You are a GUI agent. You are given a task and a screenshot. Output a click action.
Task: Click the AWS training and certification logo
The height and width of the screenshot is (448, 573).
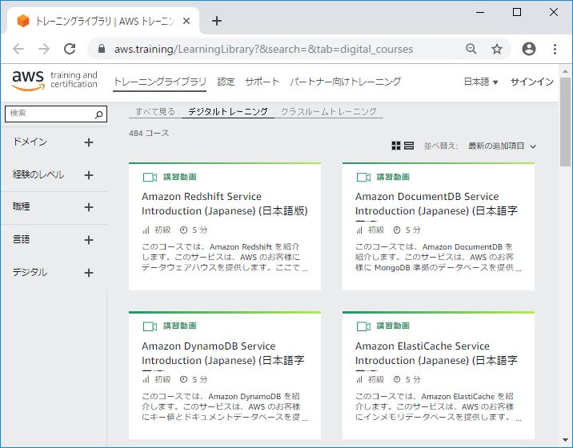pos(54,80)
